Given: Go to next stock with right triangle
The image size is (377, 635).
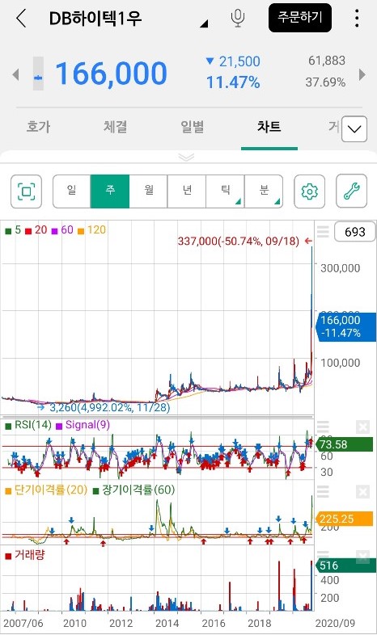Looking at the screenshot, I should tap(362, 74).
